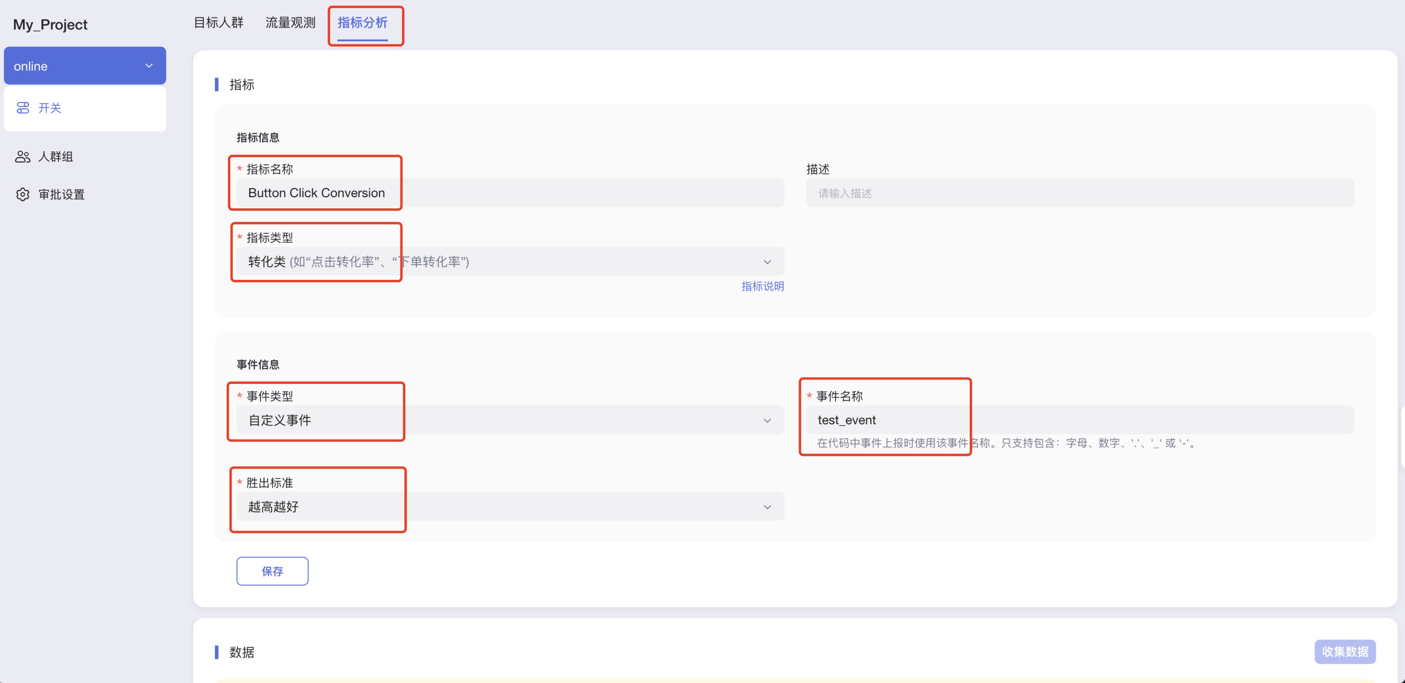1405x683 pixels.
Task: Select the 指标分析 tab
Action: click(362, 23)
